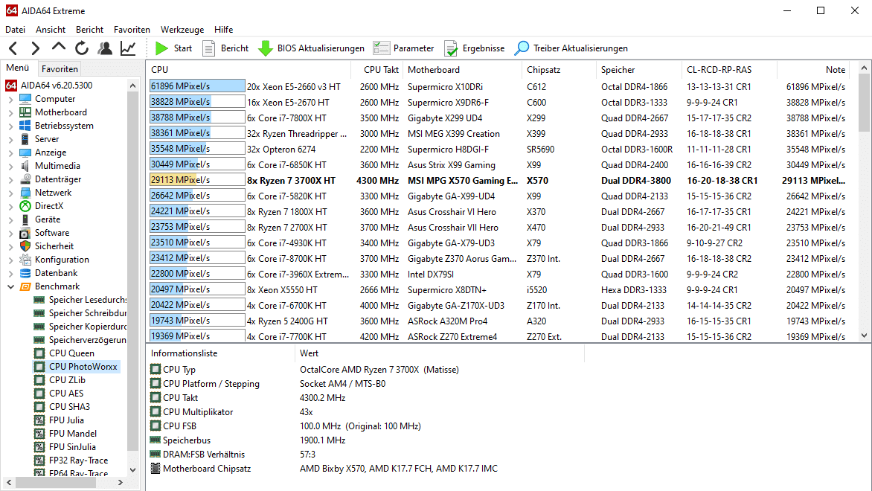Select the Netzwerk tree icon
The image size is (872, 491).
(x=25, y=193)
